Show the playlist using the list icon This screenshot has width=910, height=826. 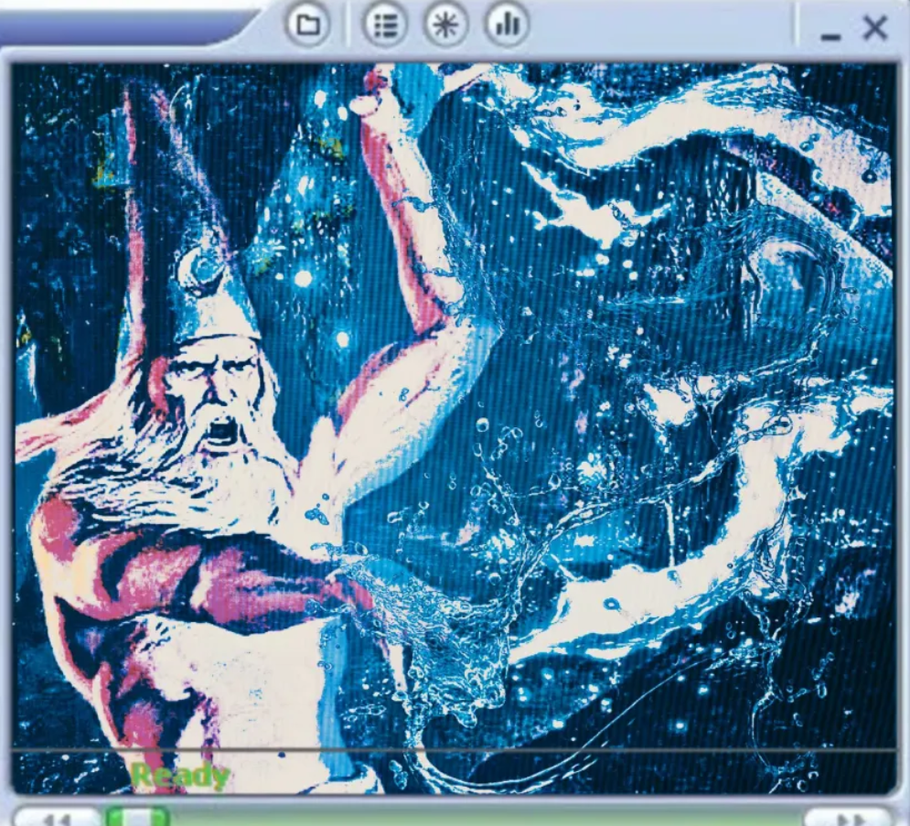point(384,25)
